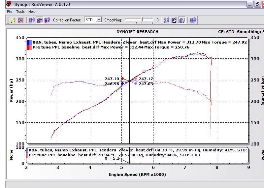Click the Dynojet app icon in title bar
The image size is (264, 188).
[x=9, y=4]
